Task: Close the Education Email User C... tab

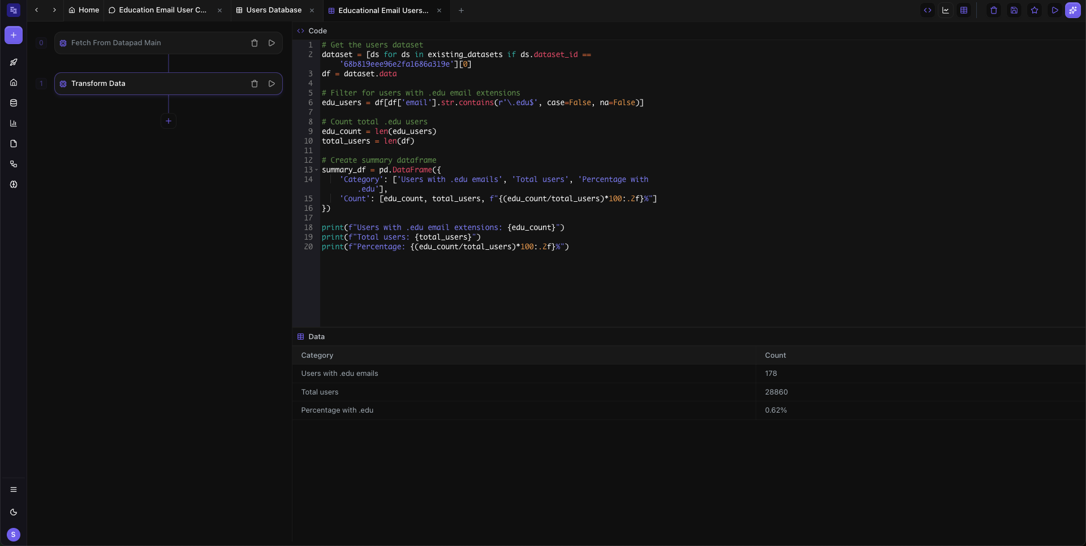Action: click(x=220, y=10)
